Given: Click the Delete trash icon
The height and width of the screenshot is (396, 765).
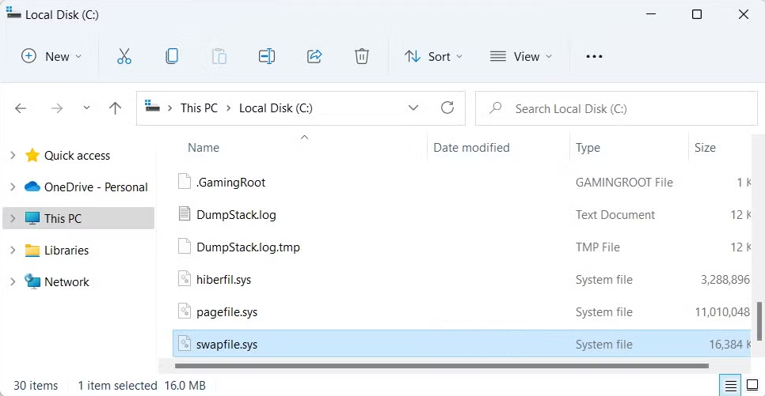Looking at the screenshot, I should click(x=362, y=56).
